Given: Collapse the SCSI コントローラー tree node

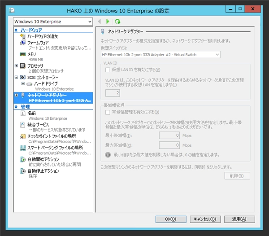Looking at the screenshot, I should [16, 77].
